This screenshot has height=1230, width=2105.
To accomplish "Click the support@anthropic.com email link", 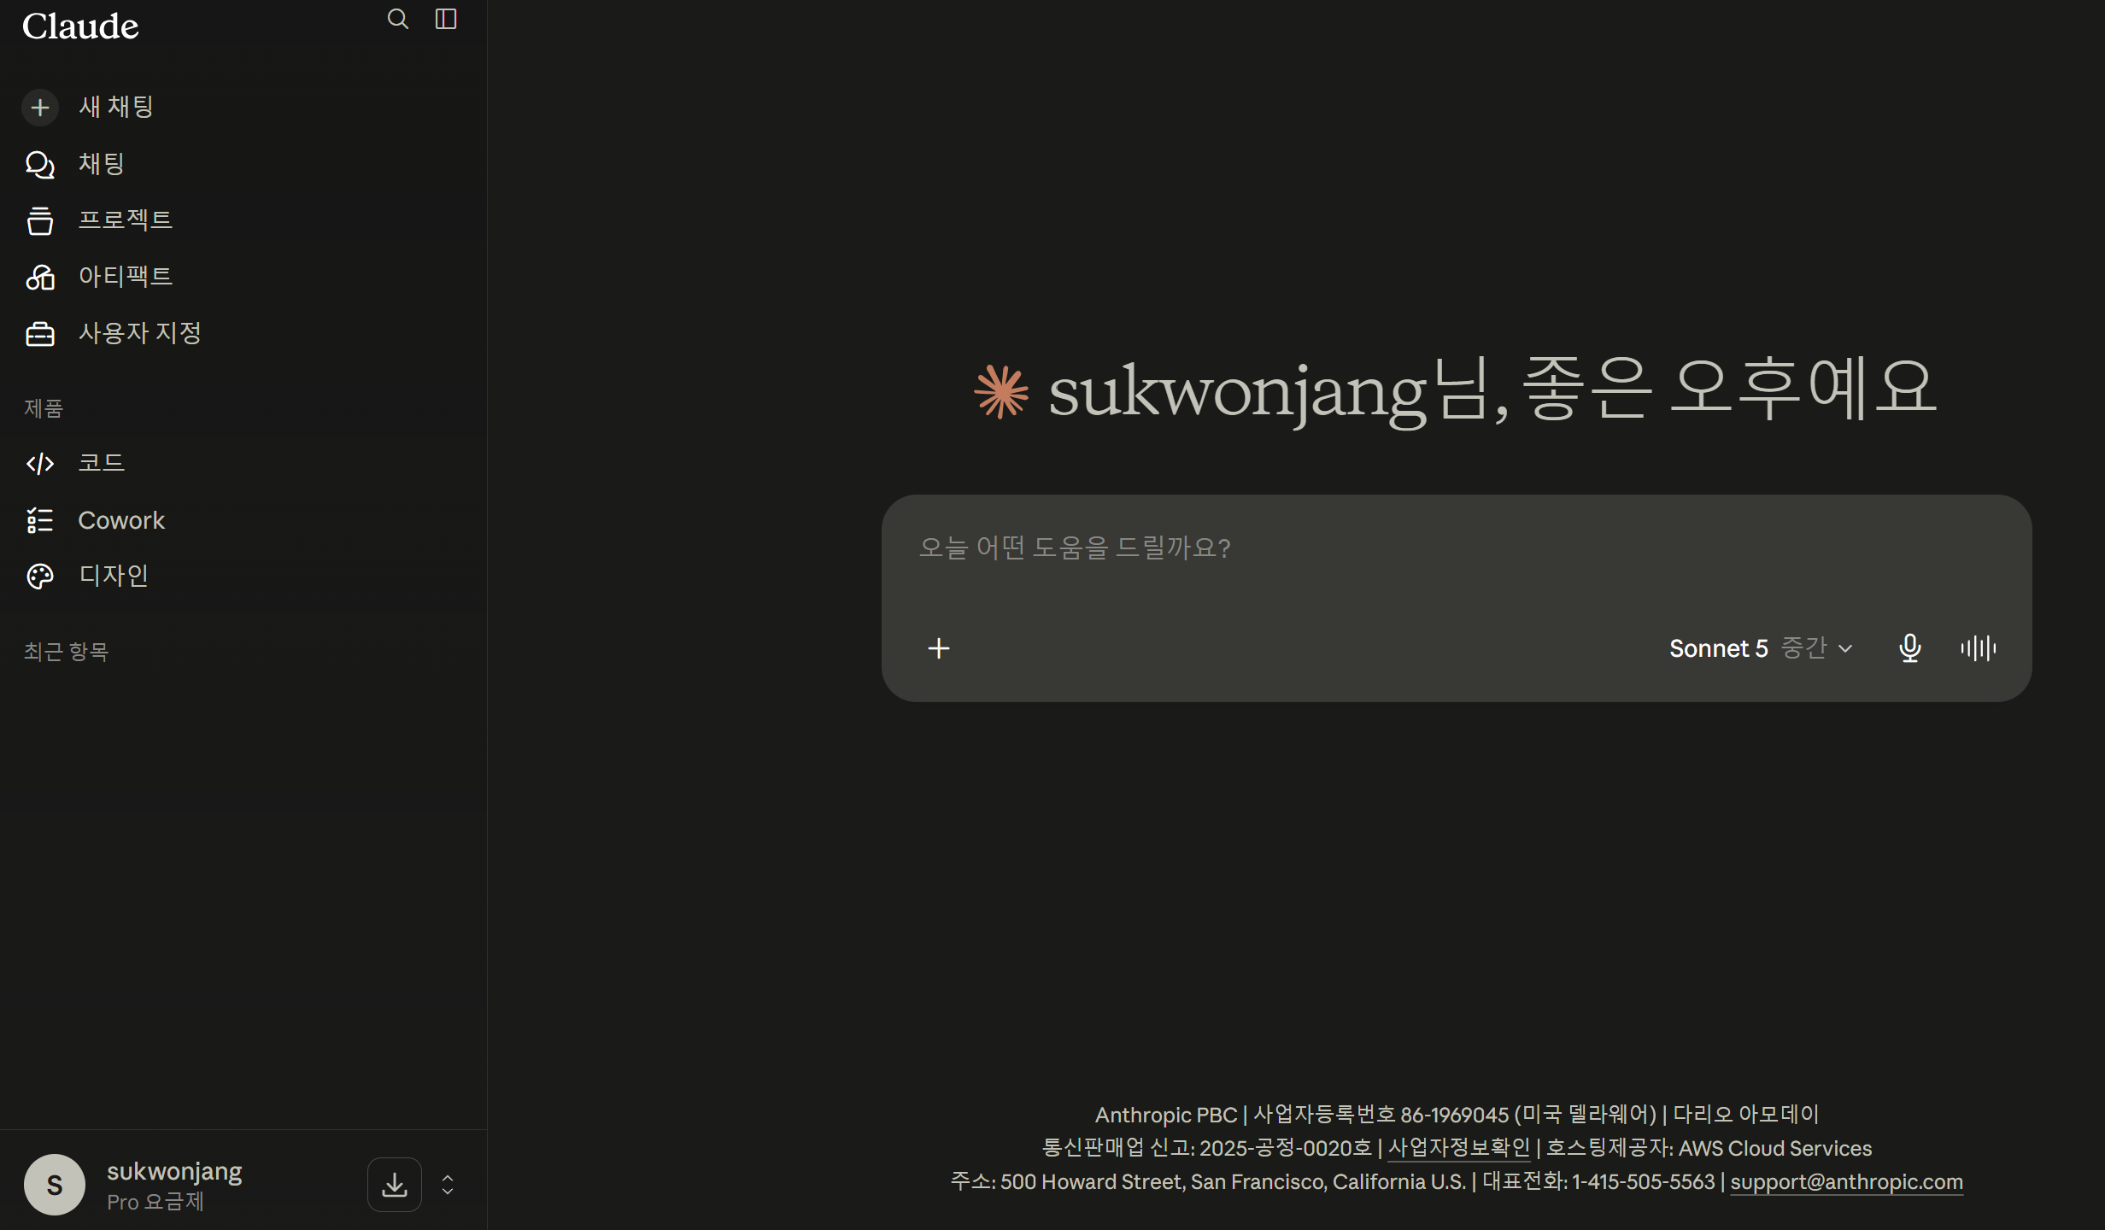I will pyautogui.click(x=1847, y=1182).
